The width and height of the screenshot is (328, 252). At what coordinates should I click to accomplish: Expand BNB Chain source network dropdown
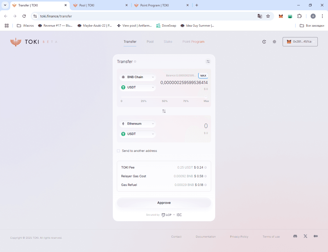tap(138, 77)
